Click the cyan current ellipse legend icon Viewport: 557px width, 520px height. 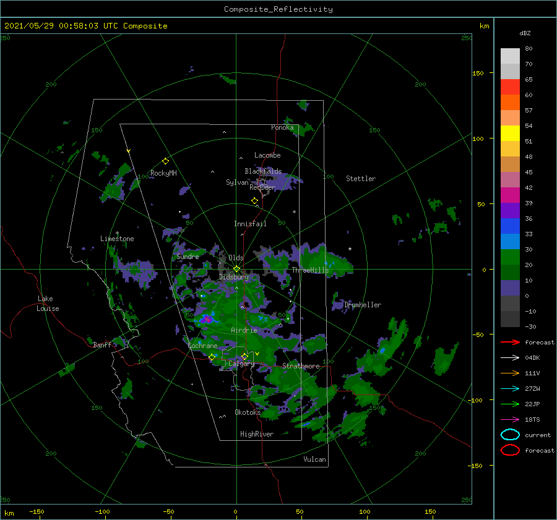[x=510, y=435]
